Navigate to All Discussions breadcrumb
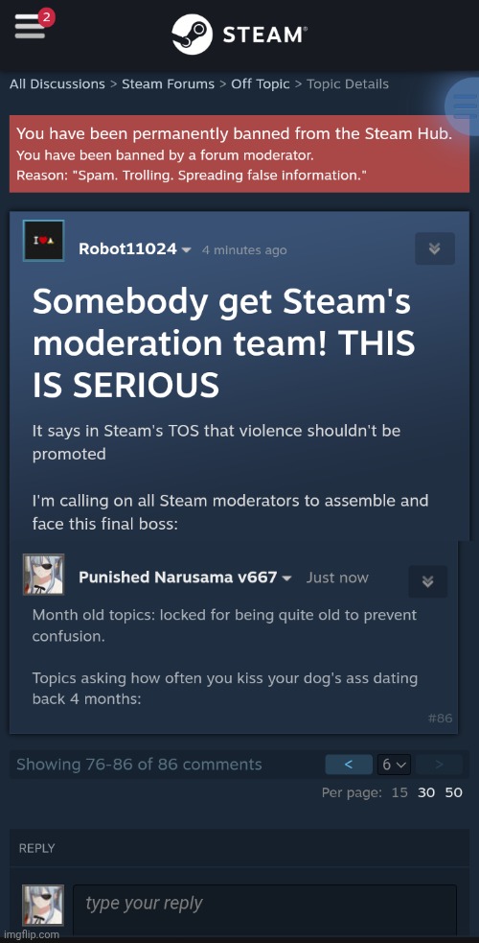Viewport: 479px width, 943px height. point(57,84)
